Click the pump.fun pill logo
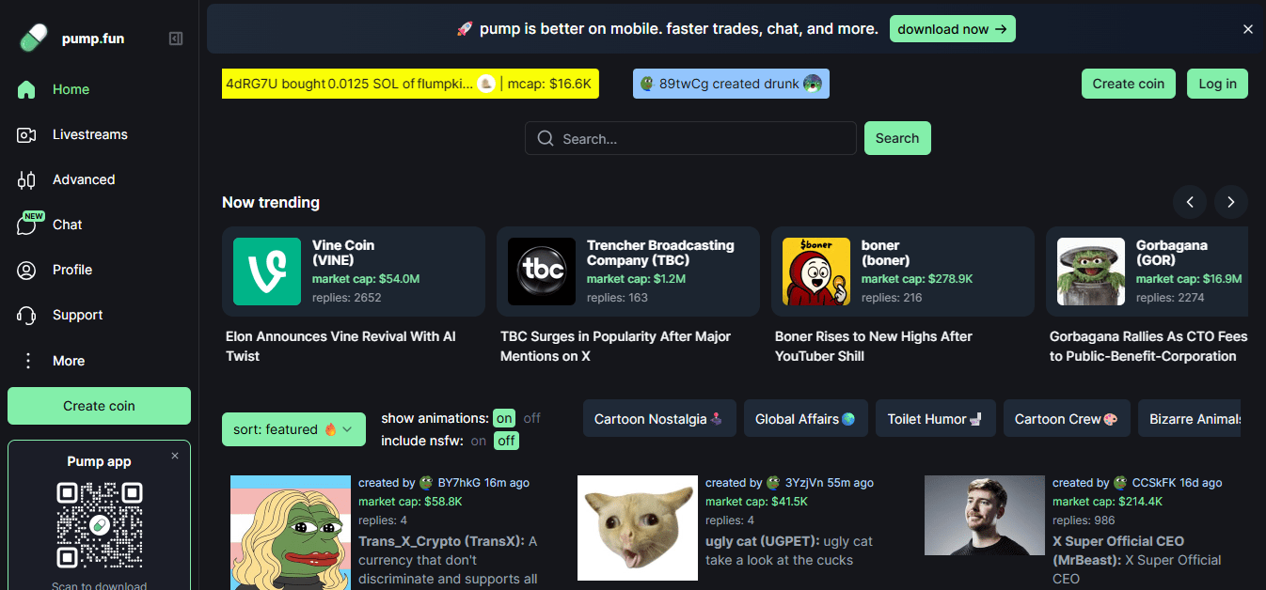 [33, 39]
